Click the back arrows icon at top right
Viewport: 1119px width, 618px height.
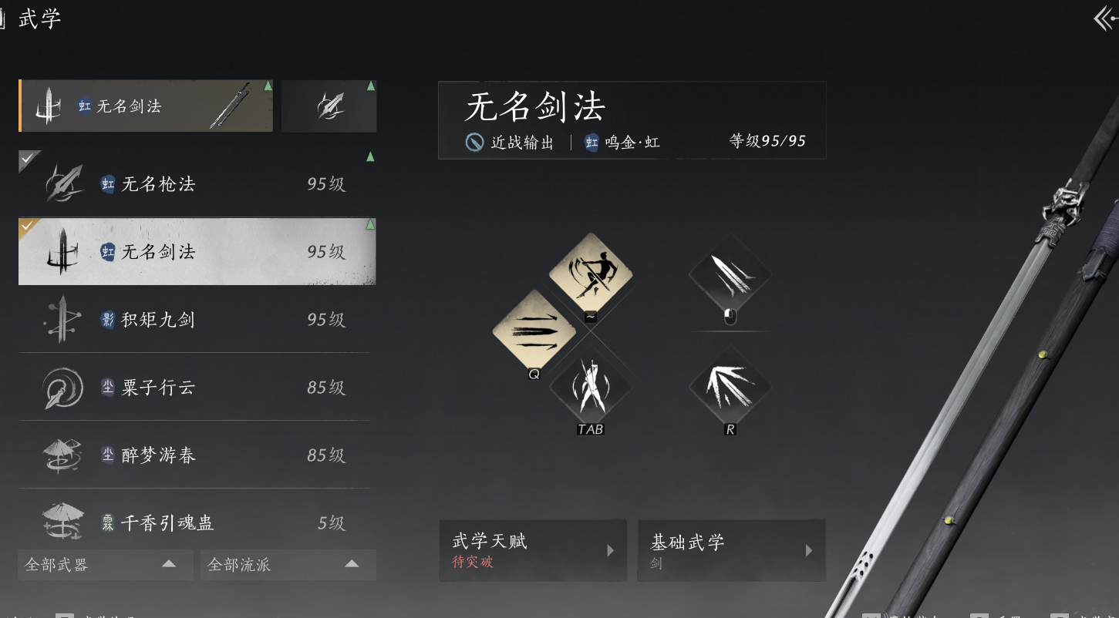pyautogui.click(x=1106, y=18)
